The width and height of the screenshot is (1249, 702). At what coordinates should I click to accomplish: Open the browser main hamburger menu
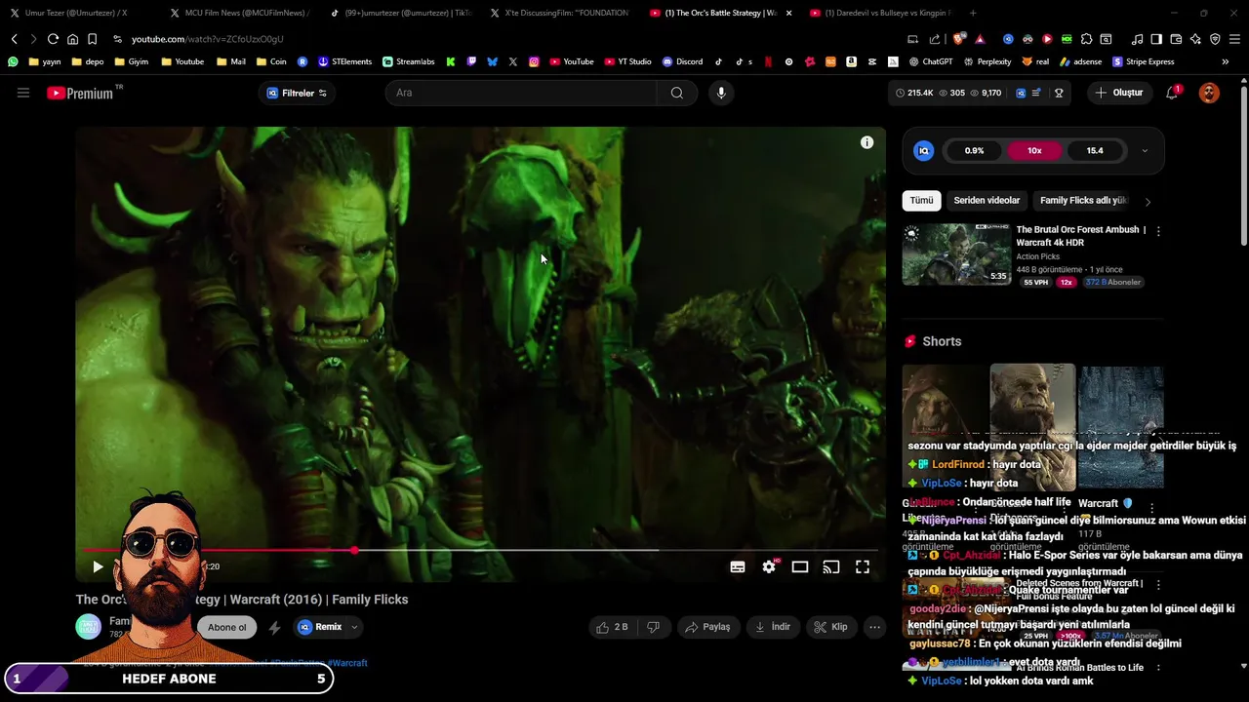coord(1235,39)
